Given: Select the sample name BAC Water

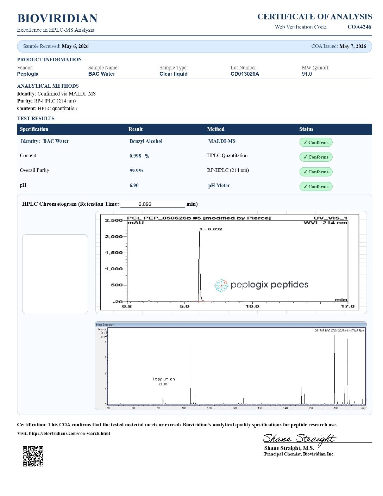Looking at the screenshot, I should point(102,74).
